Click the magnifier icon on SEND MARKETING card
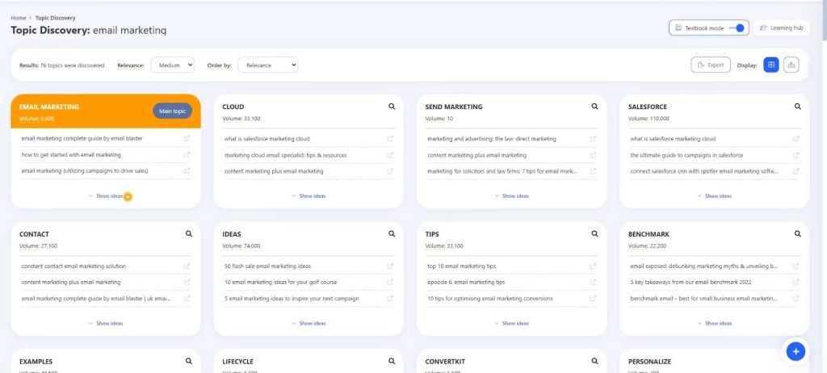Screen dimensions: 827x373 [x=595, y=107]
